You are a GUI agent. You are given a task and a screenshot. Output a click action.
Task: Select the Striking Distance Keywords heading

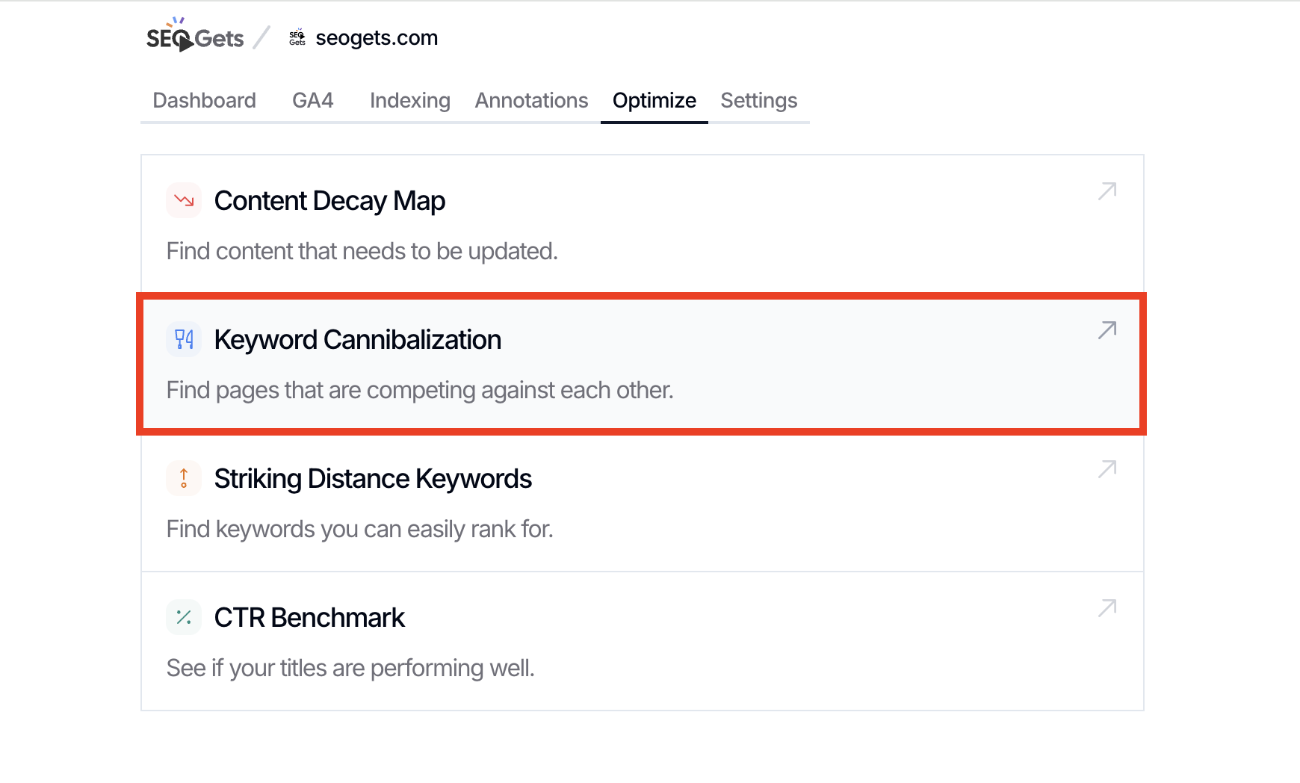click(373, 479)
